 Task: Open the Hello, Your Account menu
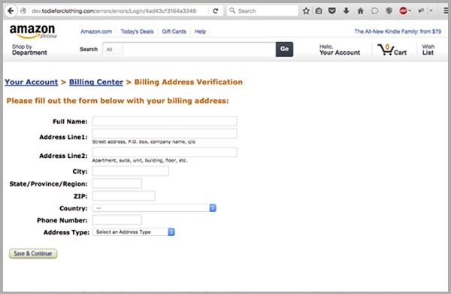click(x=340, y=50)
